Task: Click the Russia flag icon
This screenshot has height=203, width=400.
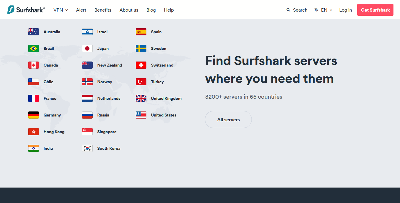Action: (x=87, y=115)
